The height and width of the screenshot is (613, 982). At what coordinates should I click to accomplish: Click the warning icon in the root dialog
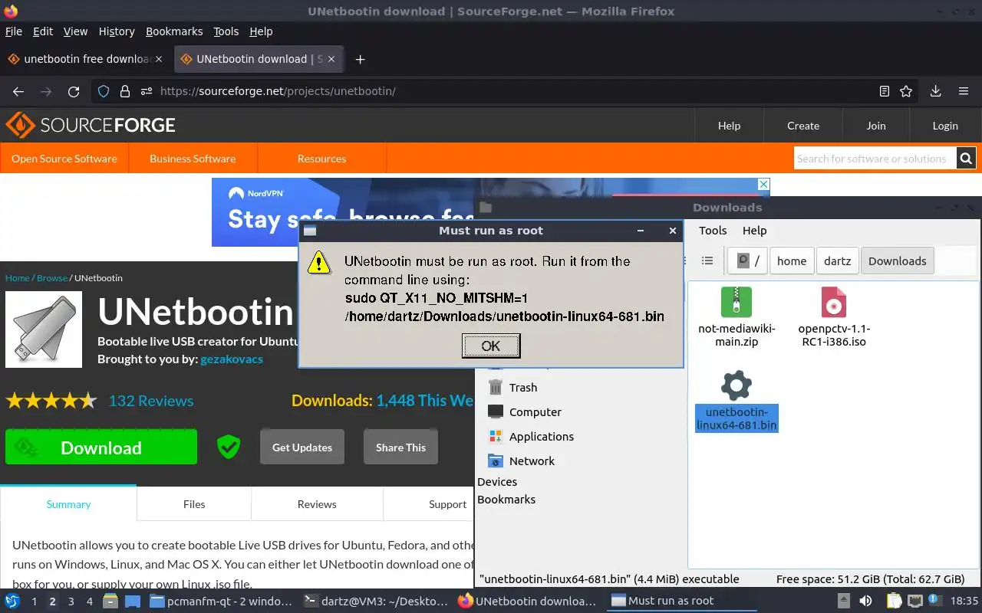click(319, 262)
